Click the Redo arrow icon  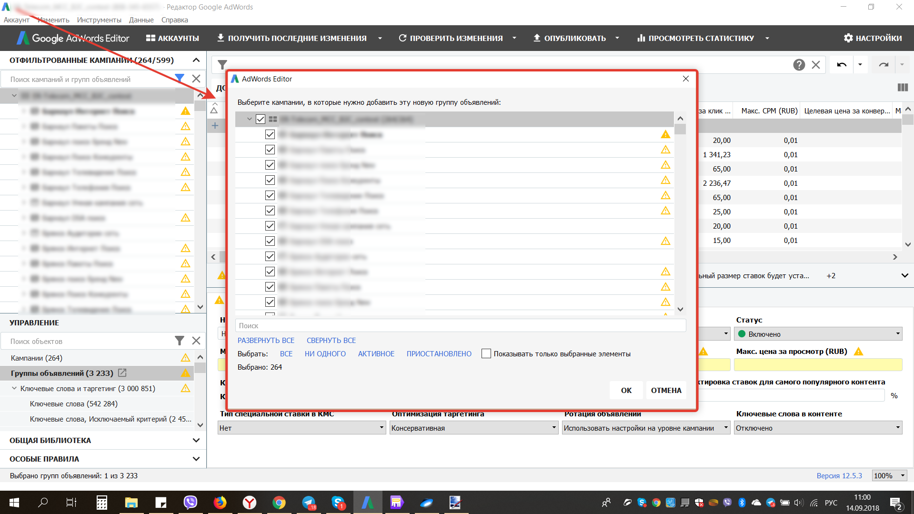(x=884, y=65)
